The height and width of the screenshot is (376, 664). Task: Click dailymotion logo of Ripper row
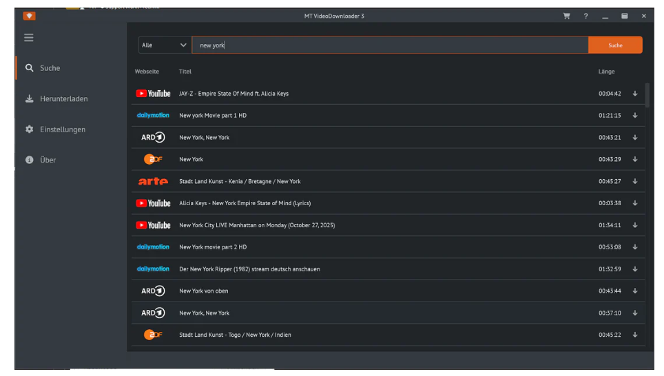(x=153, y=269)
